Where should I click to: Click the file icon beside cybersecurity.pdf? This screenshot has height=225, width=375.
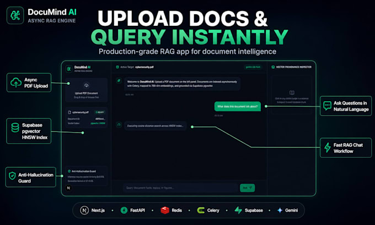click(69, 112)
